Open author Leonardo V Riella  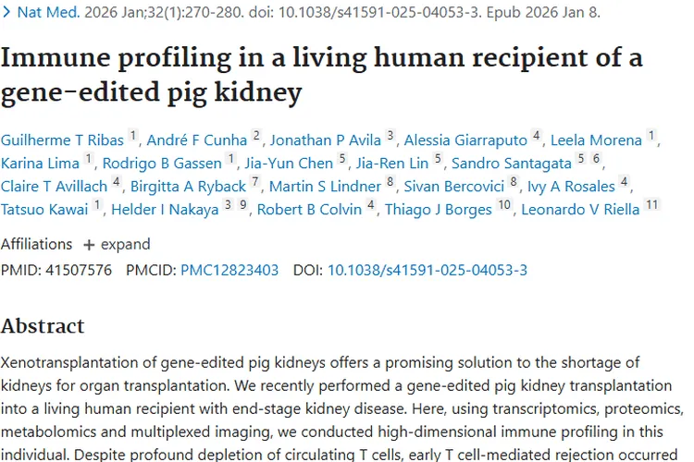pyautogui.click(x=580, y=210)
